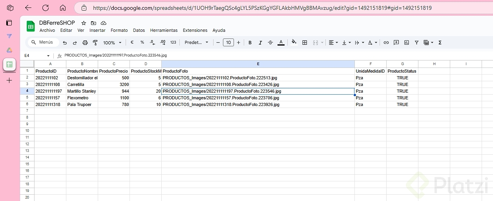Format cells as percent

pos(142,42)
